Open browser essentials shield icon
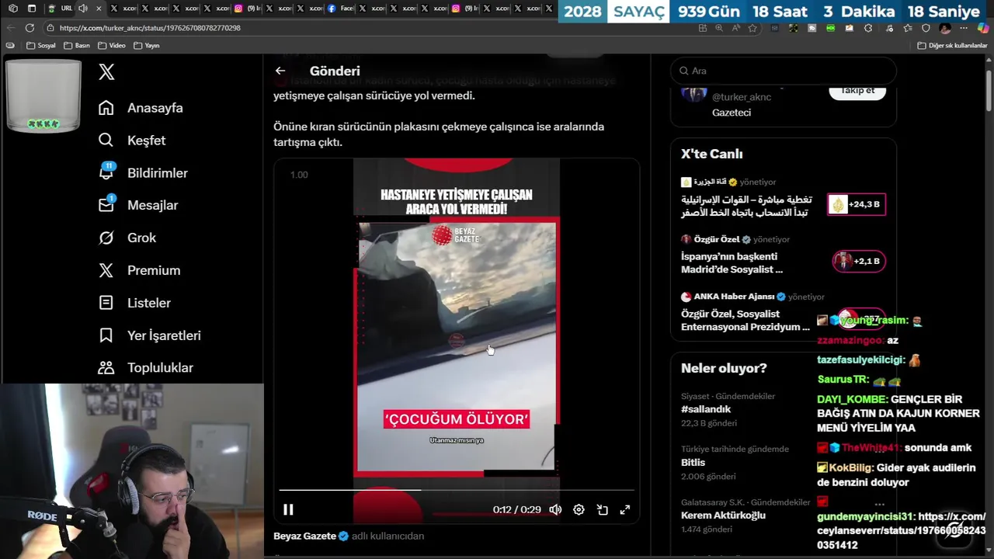 926,28
